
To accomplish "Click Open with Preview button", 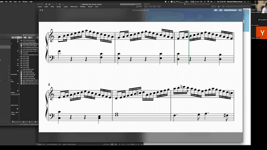I will (x=230, y=10).
